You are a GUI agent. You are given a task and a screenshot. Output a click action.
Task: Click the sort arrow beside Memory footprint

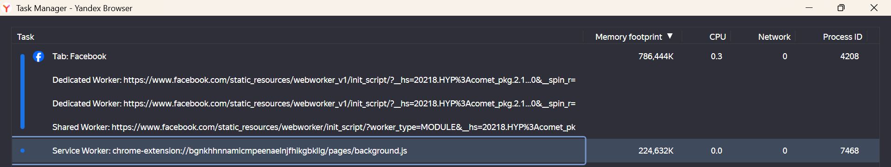(x=670, y=36)
